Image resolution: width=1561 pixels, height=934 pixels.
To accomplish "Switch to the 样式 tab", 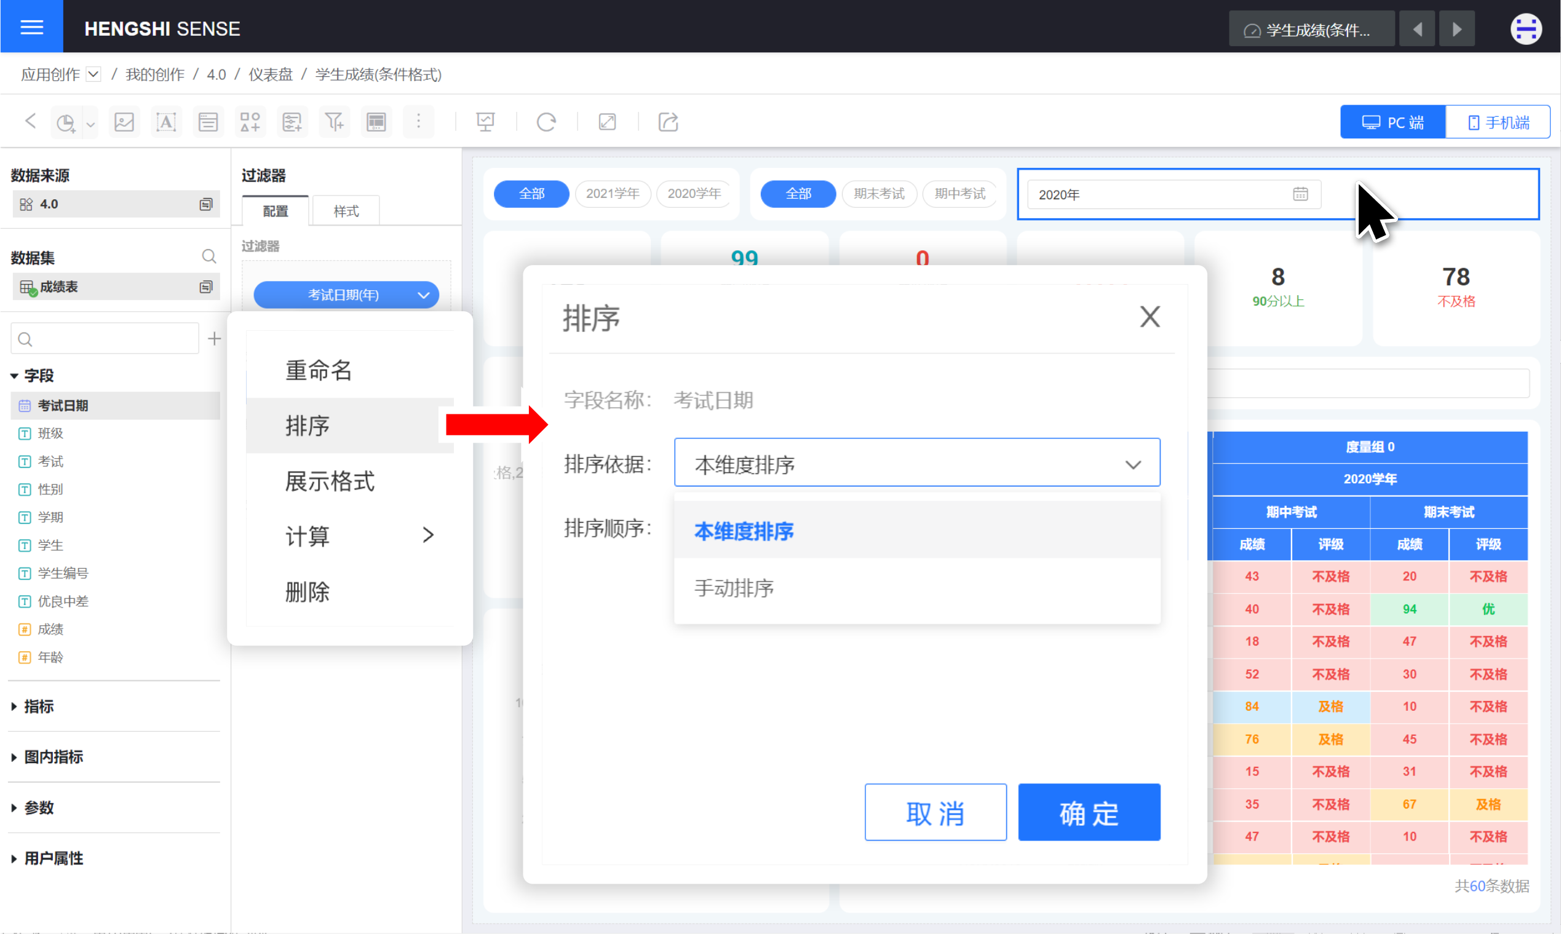I will (x=346, y=211).
